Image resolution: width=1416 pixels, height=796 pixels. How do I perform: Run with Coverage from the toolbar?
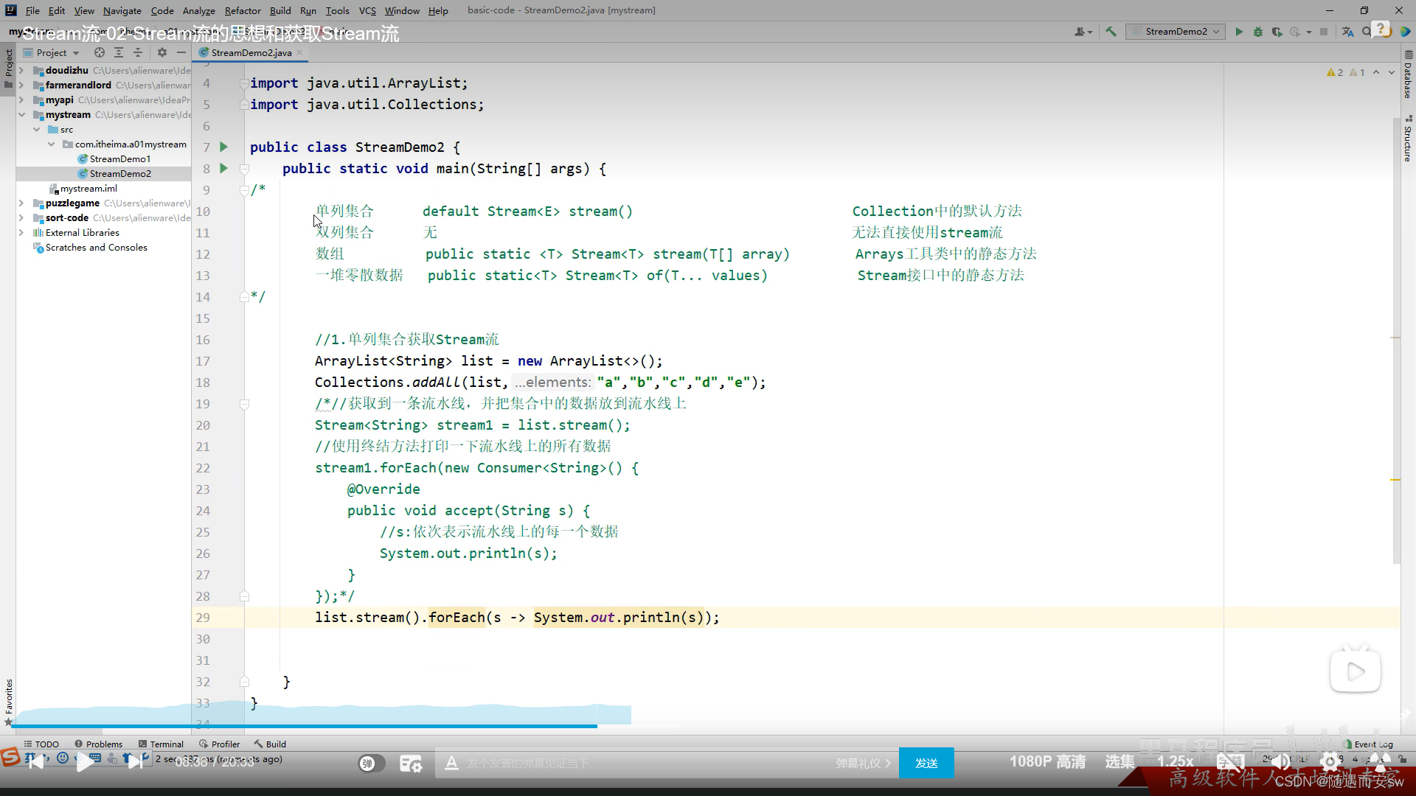coord(1277,32)
